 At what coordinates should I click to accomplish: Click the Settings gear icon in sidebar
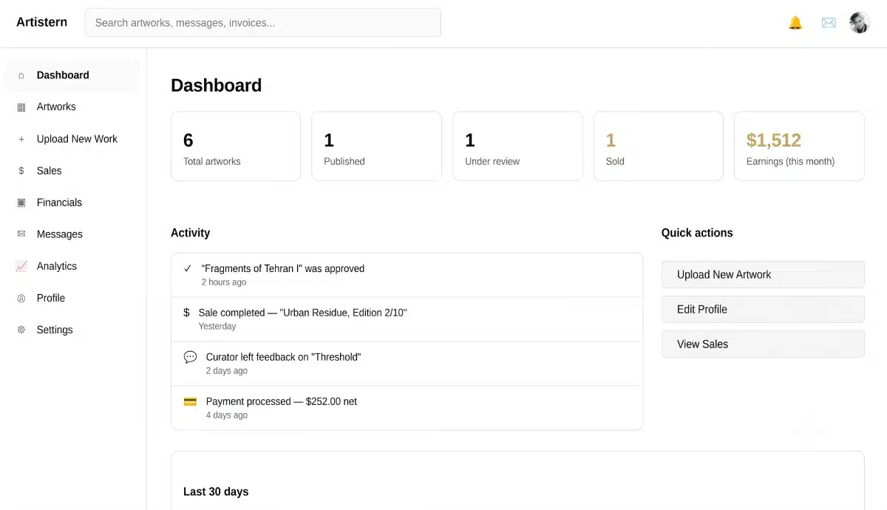point(21,330)
